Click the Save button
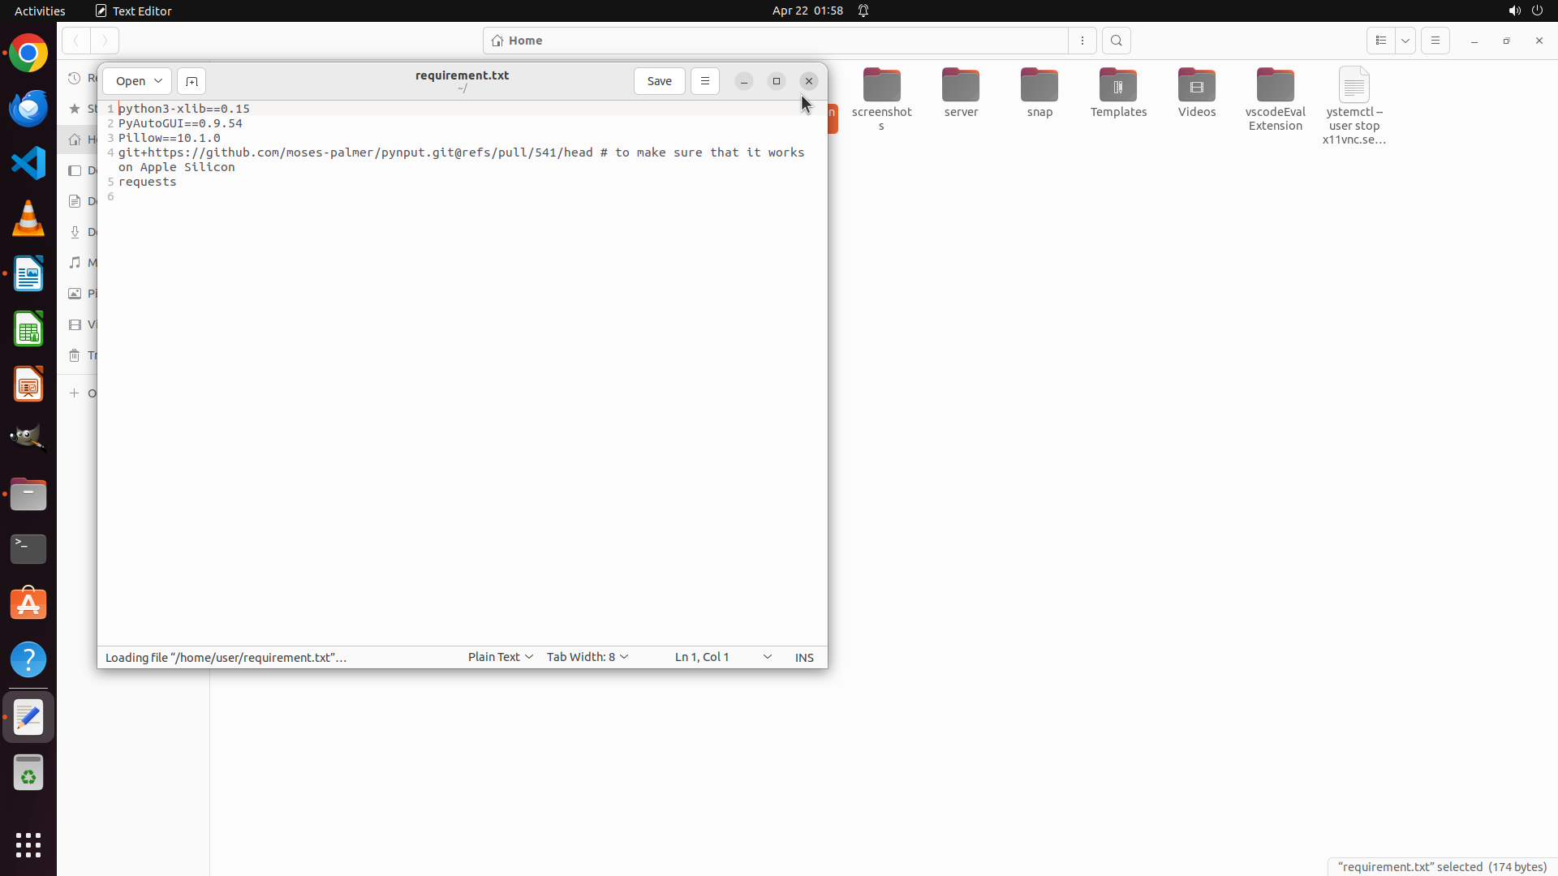Image resolution: width=1558 pixels, height=876 pixels. click(x=659, y=81)
